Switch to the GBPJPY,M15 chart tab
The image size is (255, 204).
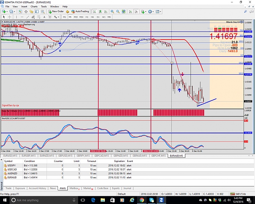[x=83, y=156]
